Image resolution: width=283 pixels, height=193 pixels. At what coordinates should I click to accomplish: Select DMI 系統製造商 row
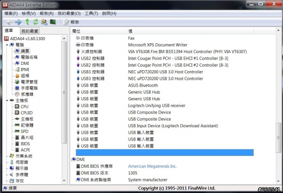pos(164,180)
